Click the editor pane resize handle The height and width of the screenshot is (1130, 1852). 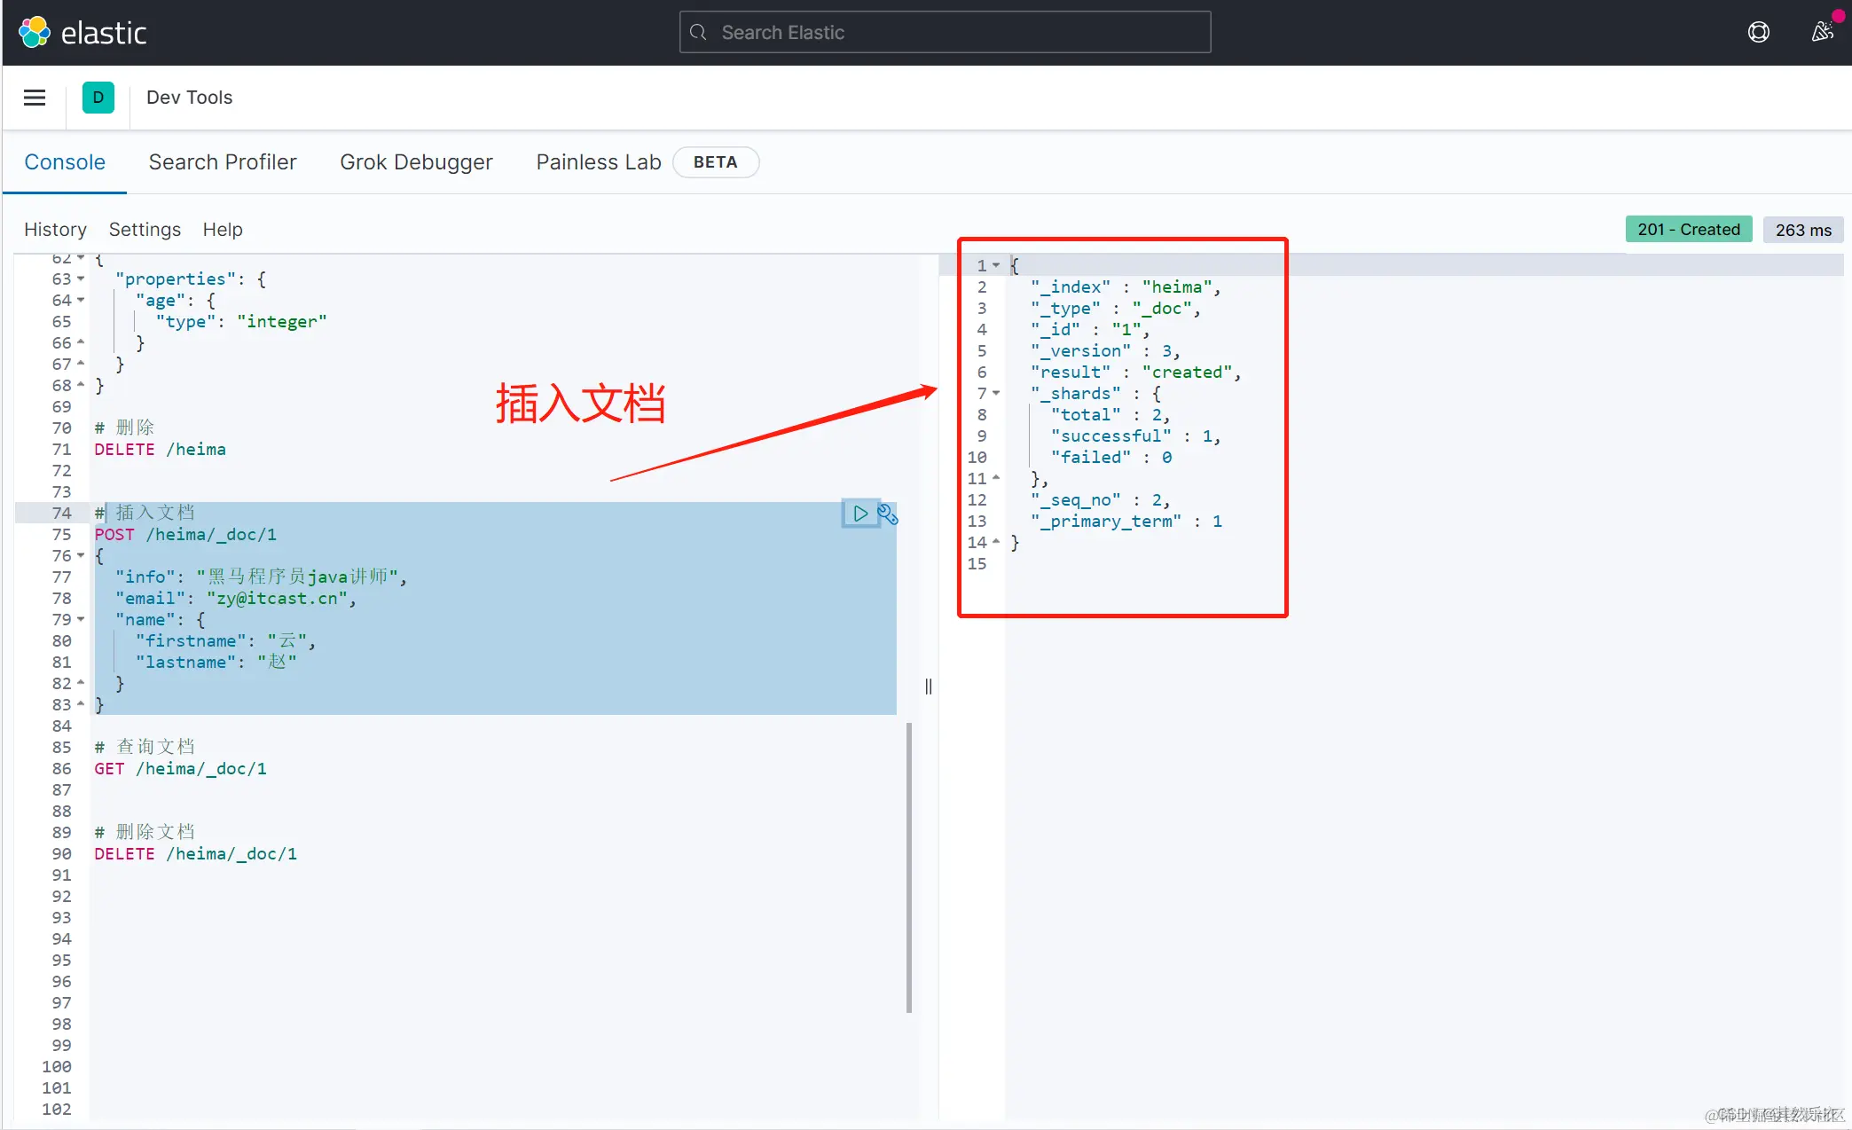(928, 687)
